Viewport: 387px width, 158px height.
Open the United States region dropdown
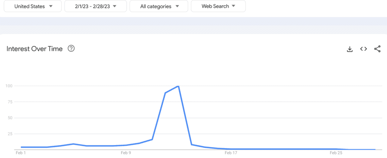[33, 6]
